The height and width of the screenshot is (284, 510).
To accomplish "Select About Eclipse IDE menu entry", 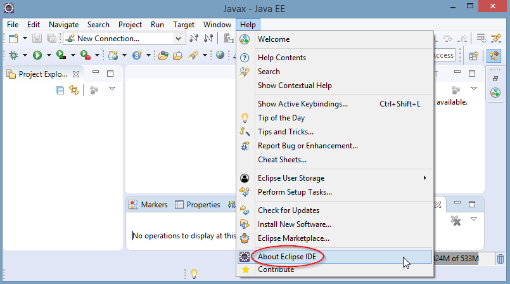I will click(x=293, y=257).
